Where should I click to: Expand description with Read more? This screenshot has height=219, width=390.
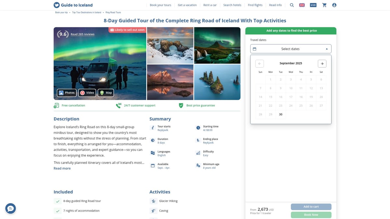pyautogui.click(x=62, y=168)
